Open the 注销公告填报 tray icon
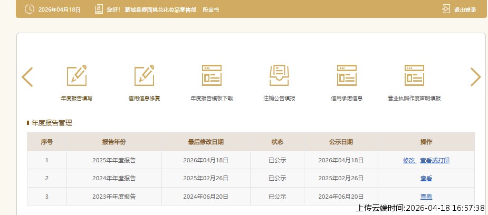This screenshot has height=215, width=488. pyautogui.click(x=279, y=75)
